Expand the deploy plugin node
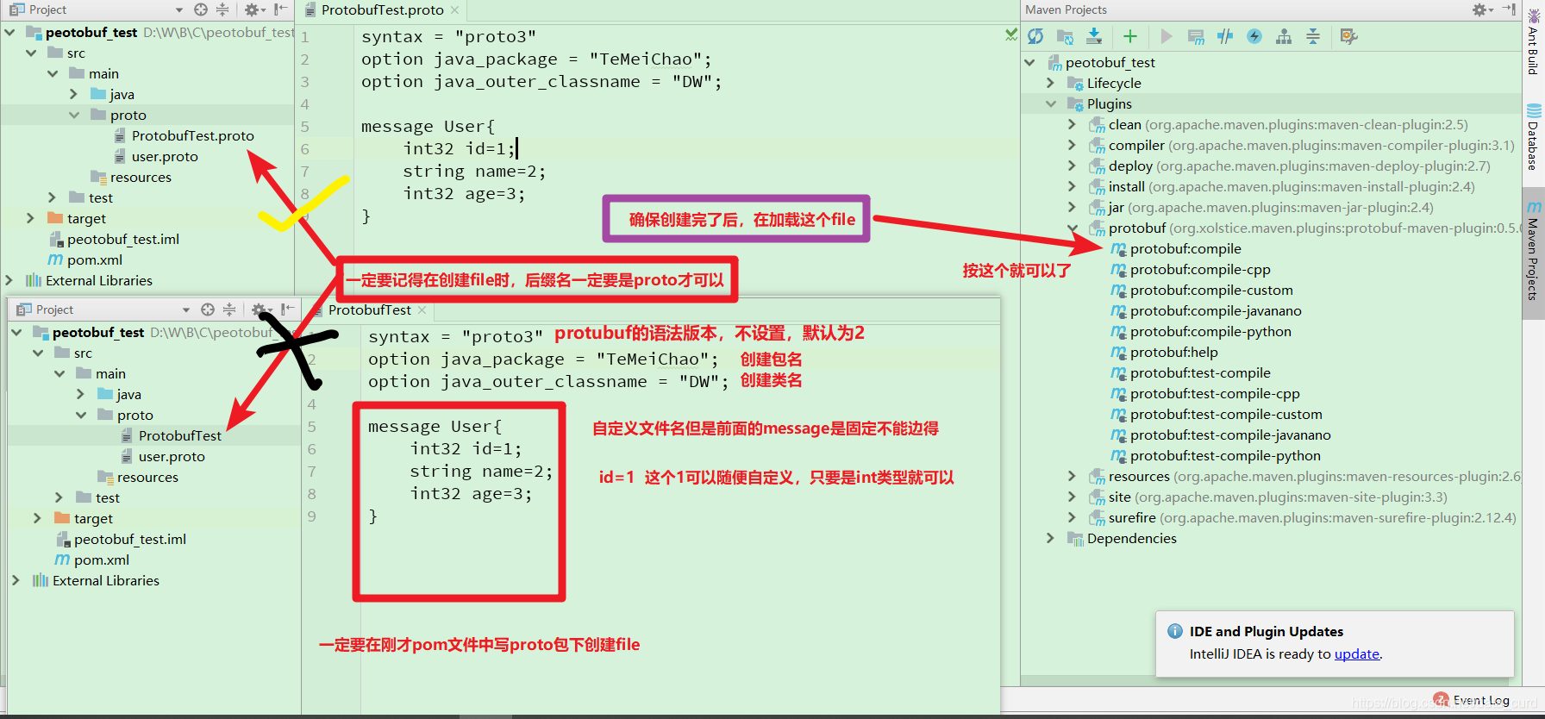This screenshot has height=719, width=1545. (1072, 166)
